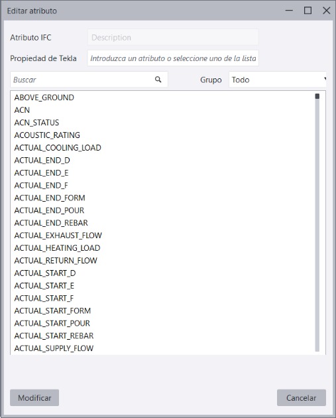
Task: Click the Atributo IFC Description field
Action: click(x=173, y=37)
